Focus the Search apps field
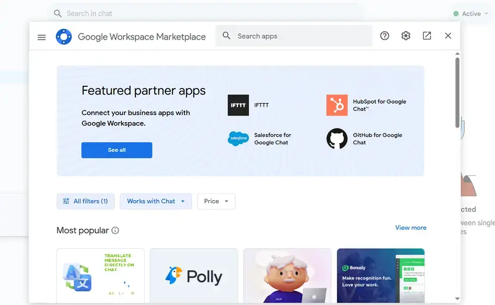 click(293, 36)
